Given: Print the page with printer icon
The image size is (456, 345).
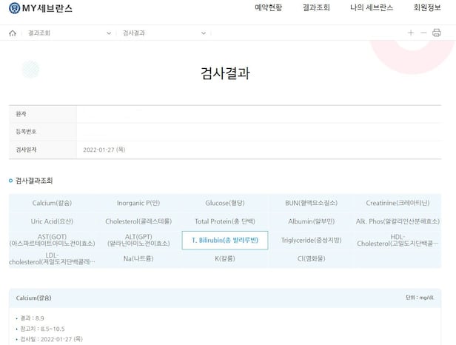Looking at the screenshot, I should pos(437,33).
